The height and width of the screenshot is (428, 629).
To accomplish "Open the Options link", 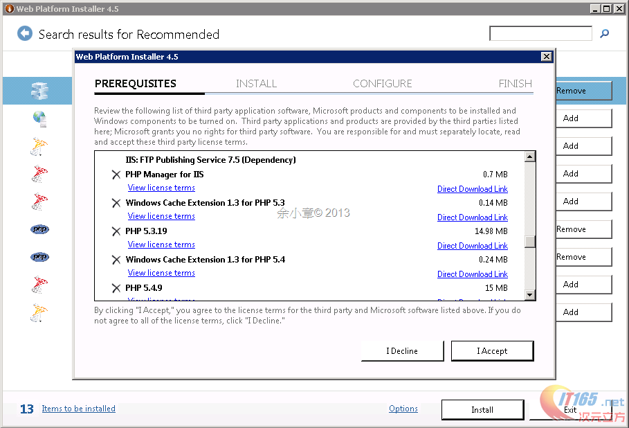I will (403, 409).
